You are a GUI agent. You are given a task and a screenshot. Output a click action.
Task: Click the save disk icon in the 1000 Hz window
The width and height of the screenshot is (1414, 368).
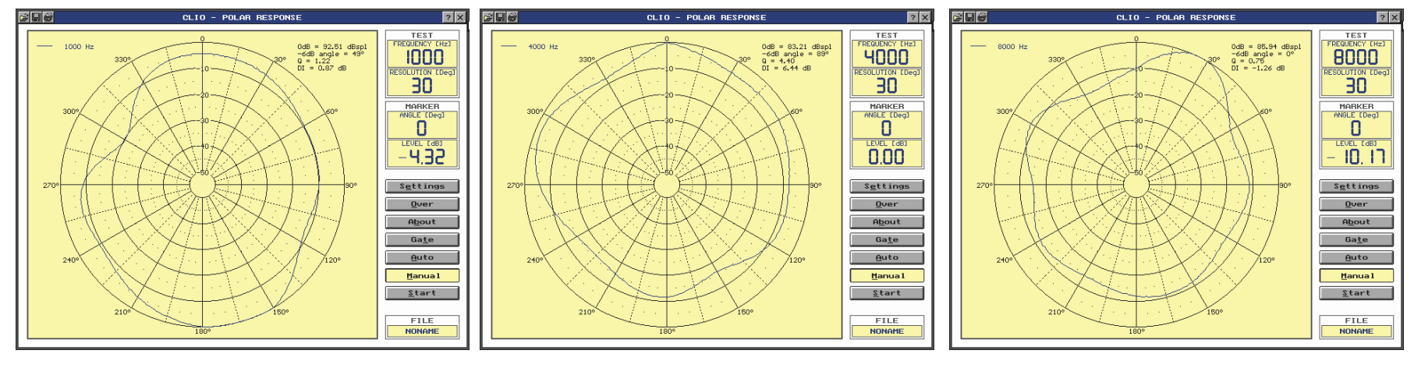36,17
